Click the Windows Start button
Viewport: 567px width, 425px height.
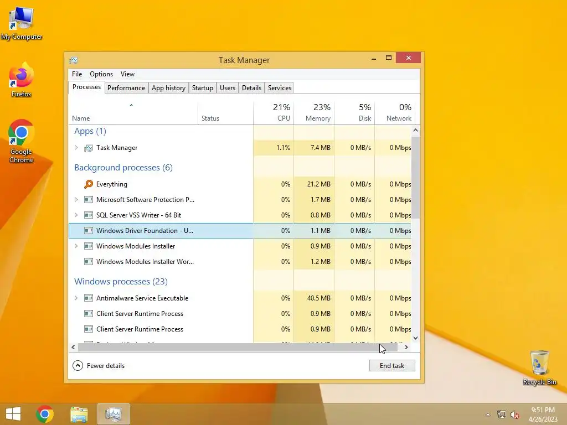(13, 414)
